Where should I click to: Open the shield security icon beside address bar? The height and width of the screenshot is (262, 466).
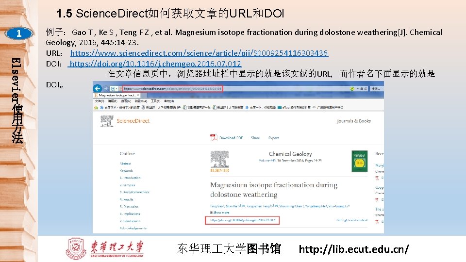tap(113, 88)
